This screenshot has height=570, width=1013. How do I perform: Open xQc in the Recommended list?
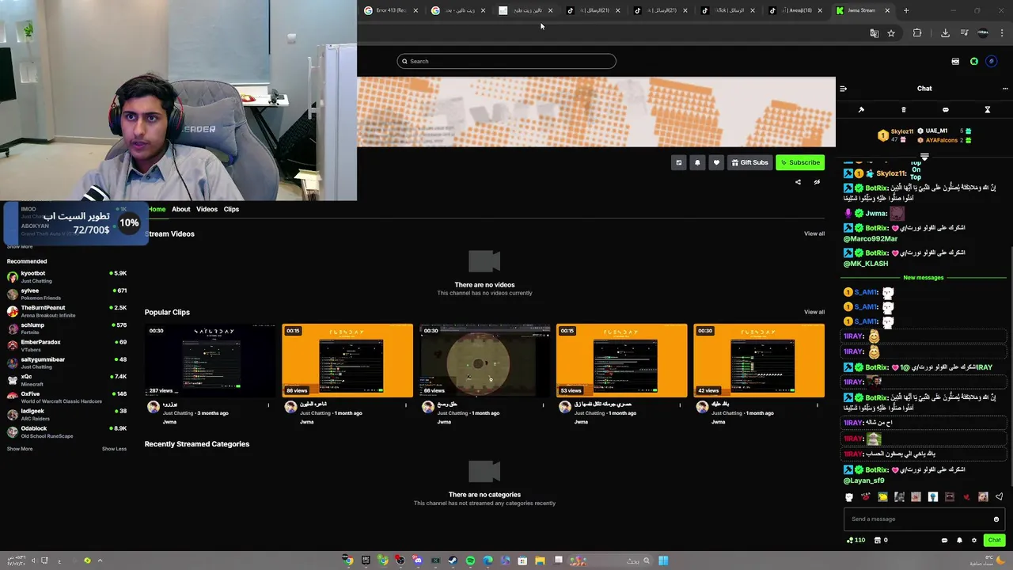66,380
